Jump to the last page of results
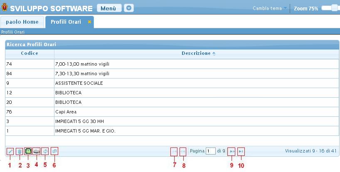Viewport: 340px width, 172px height. (x=241, y=152)
